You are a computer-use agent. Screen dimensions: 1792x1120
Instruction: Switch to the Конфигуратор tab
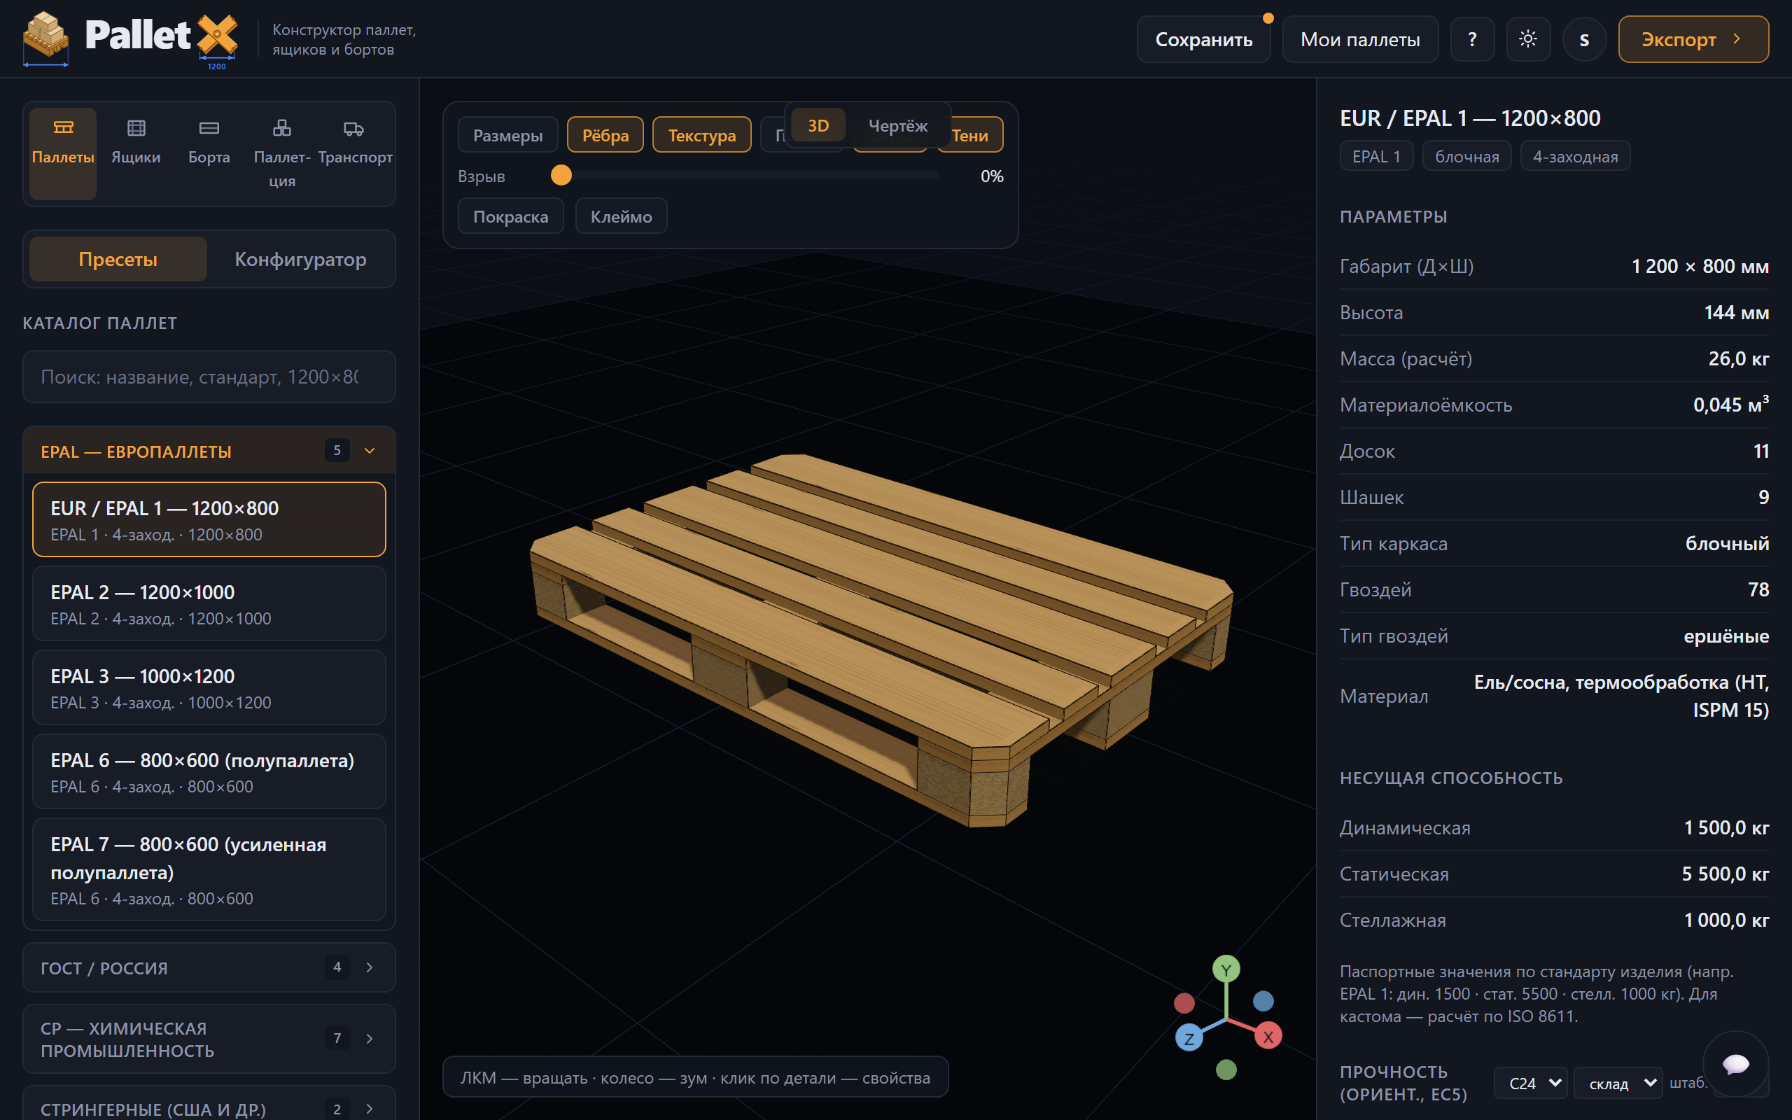[x=300, y=259]
